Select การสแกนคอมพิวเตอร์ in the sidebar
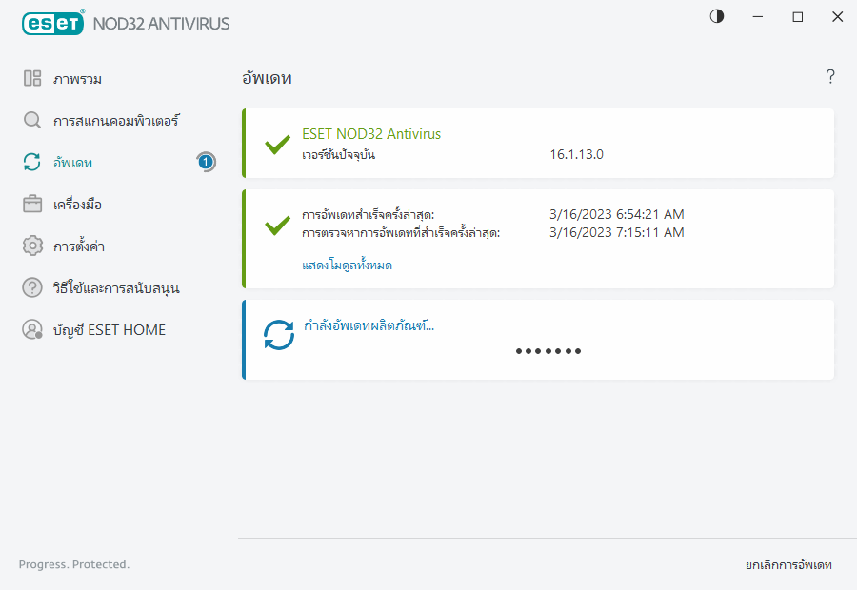 116,121
